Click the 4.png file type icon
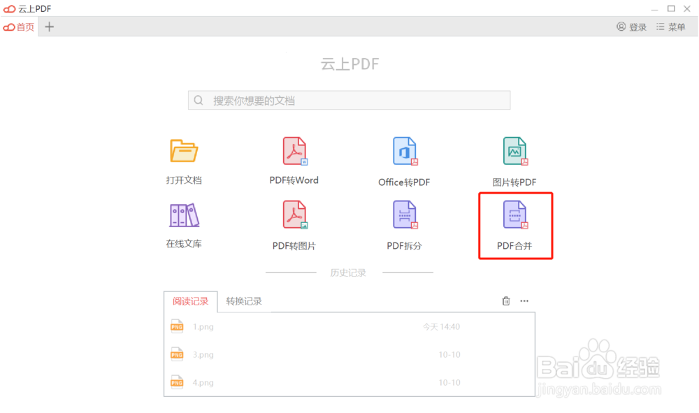Screen dimensions: 699x413 177,382
